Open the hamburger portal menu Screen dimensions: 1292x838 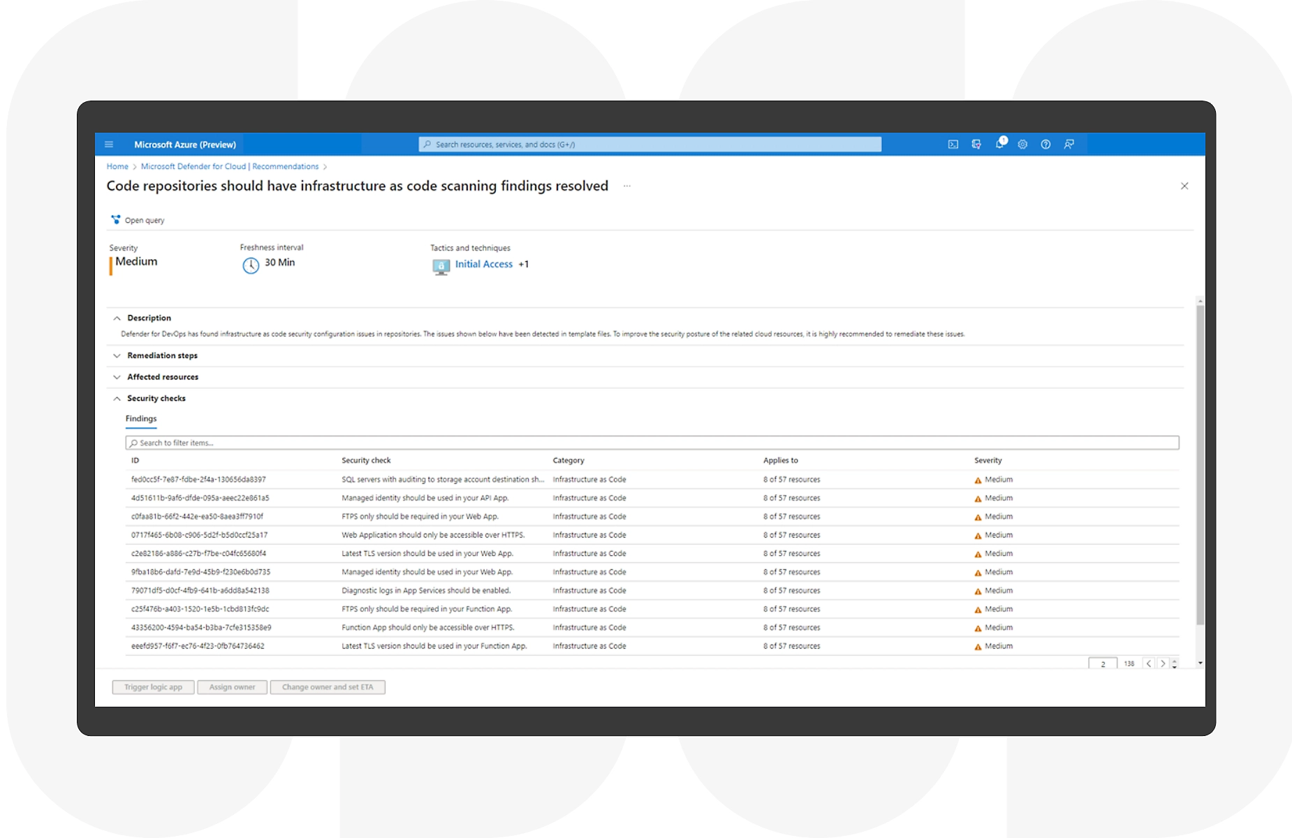click(x=109, y=145)
